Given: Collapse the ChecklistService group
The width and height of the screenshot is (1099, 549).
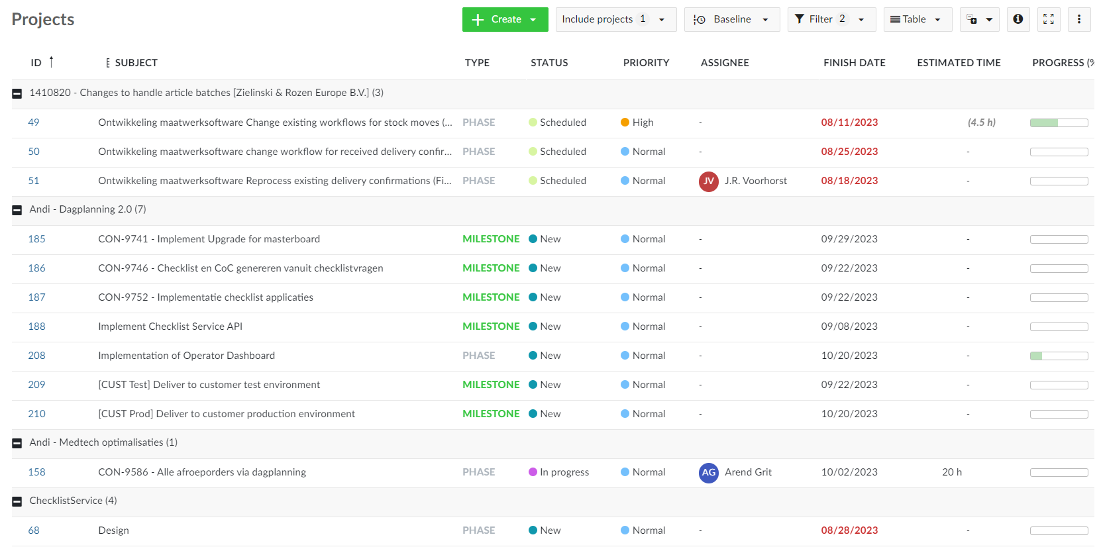Looking at the screenshot, I should click(x=17, y=501).
